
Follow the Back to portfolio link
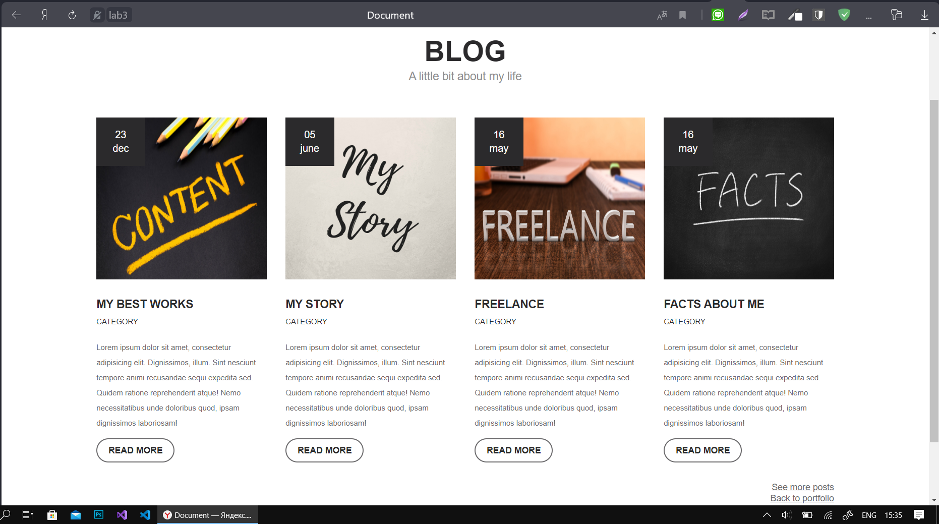802,498
